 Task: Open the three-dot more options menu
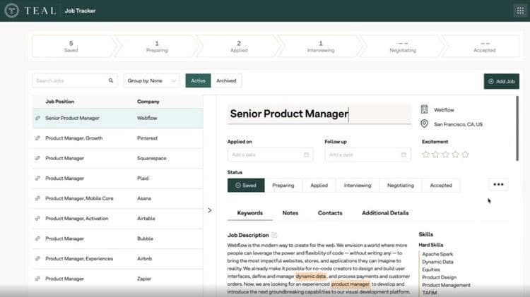(x=498, y=185)
